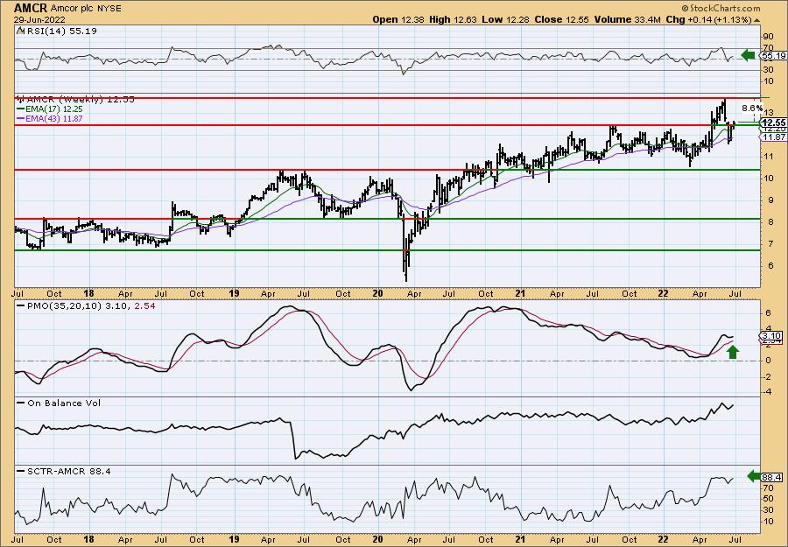Screen dimensions: 788x547
Task: Click the Volume 33.4M reading
Action: [628, 19]
